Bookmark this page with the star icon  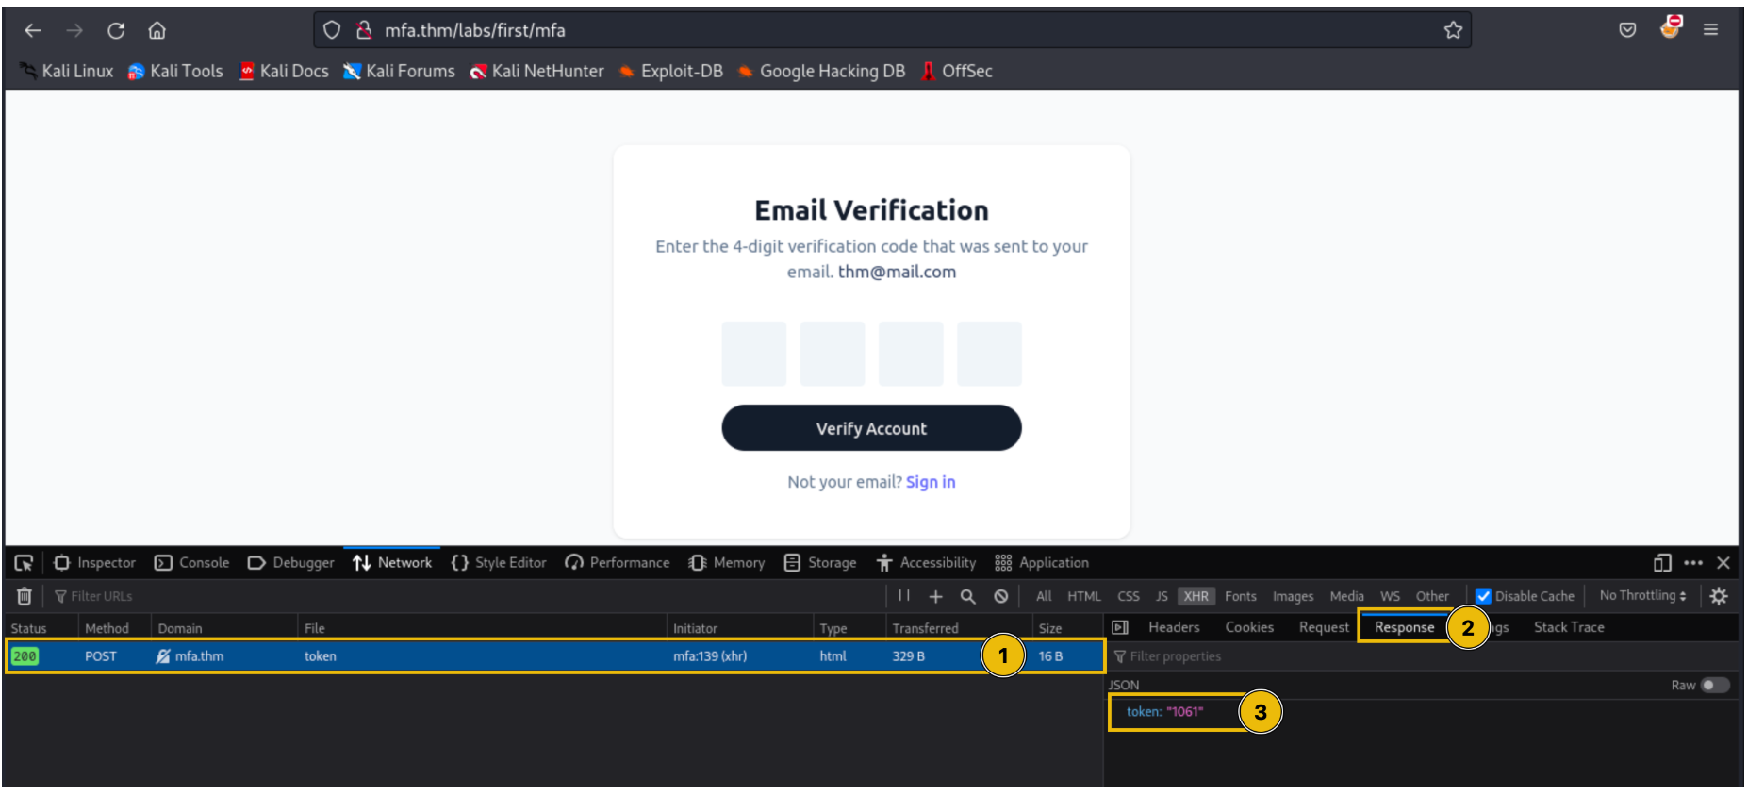tap(1453, 30)
